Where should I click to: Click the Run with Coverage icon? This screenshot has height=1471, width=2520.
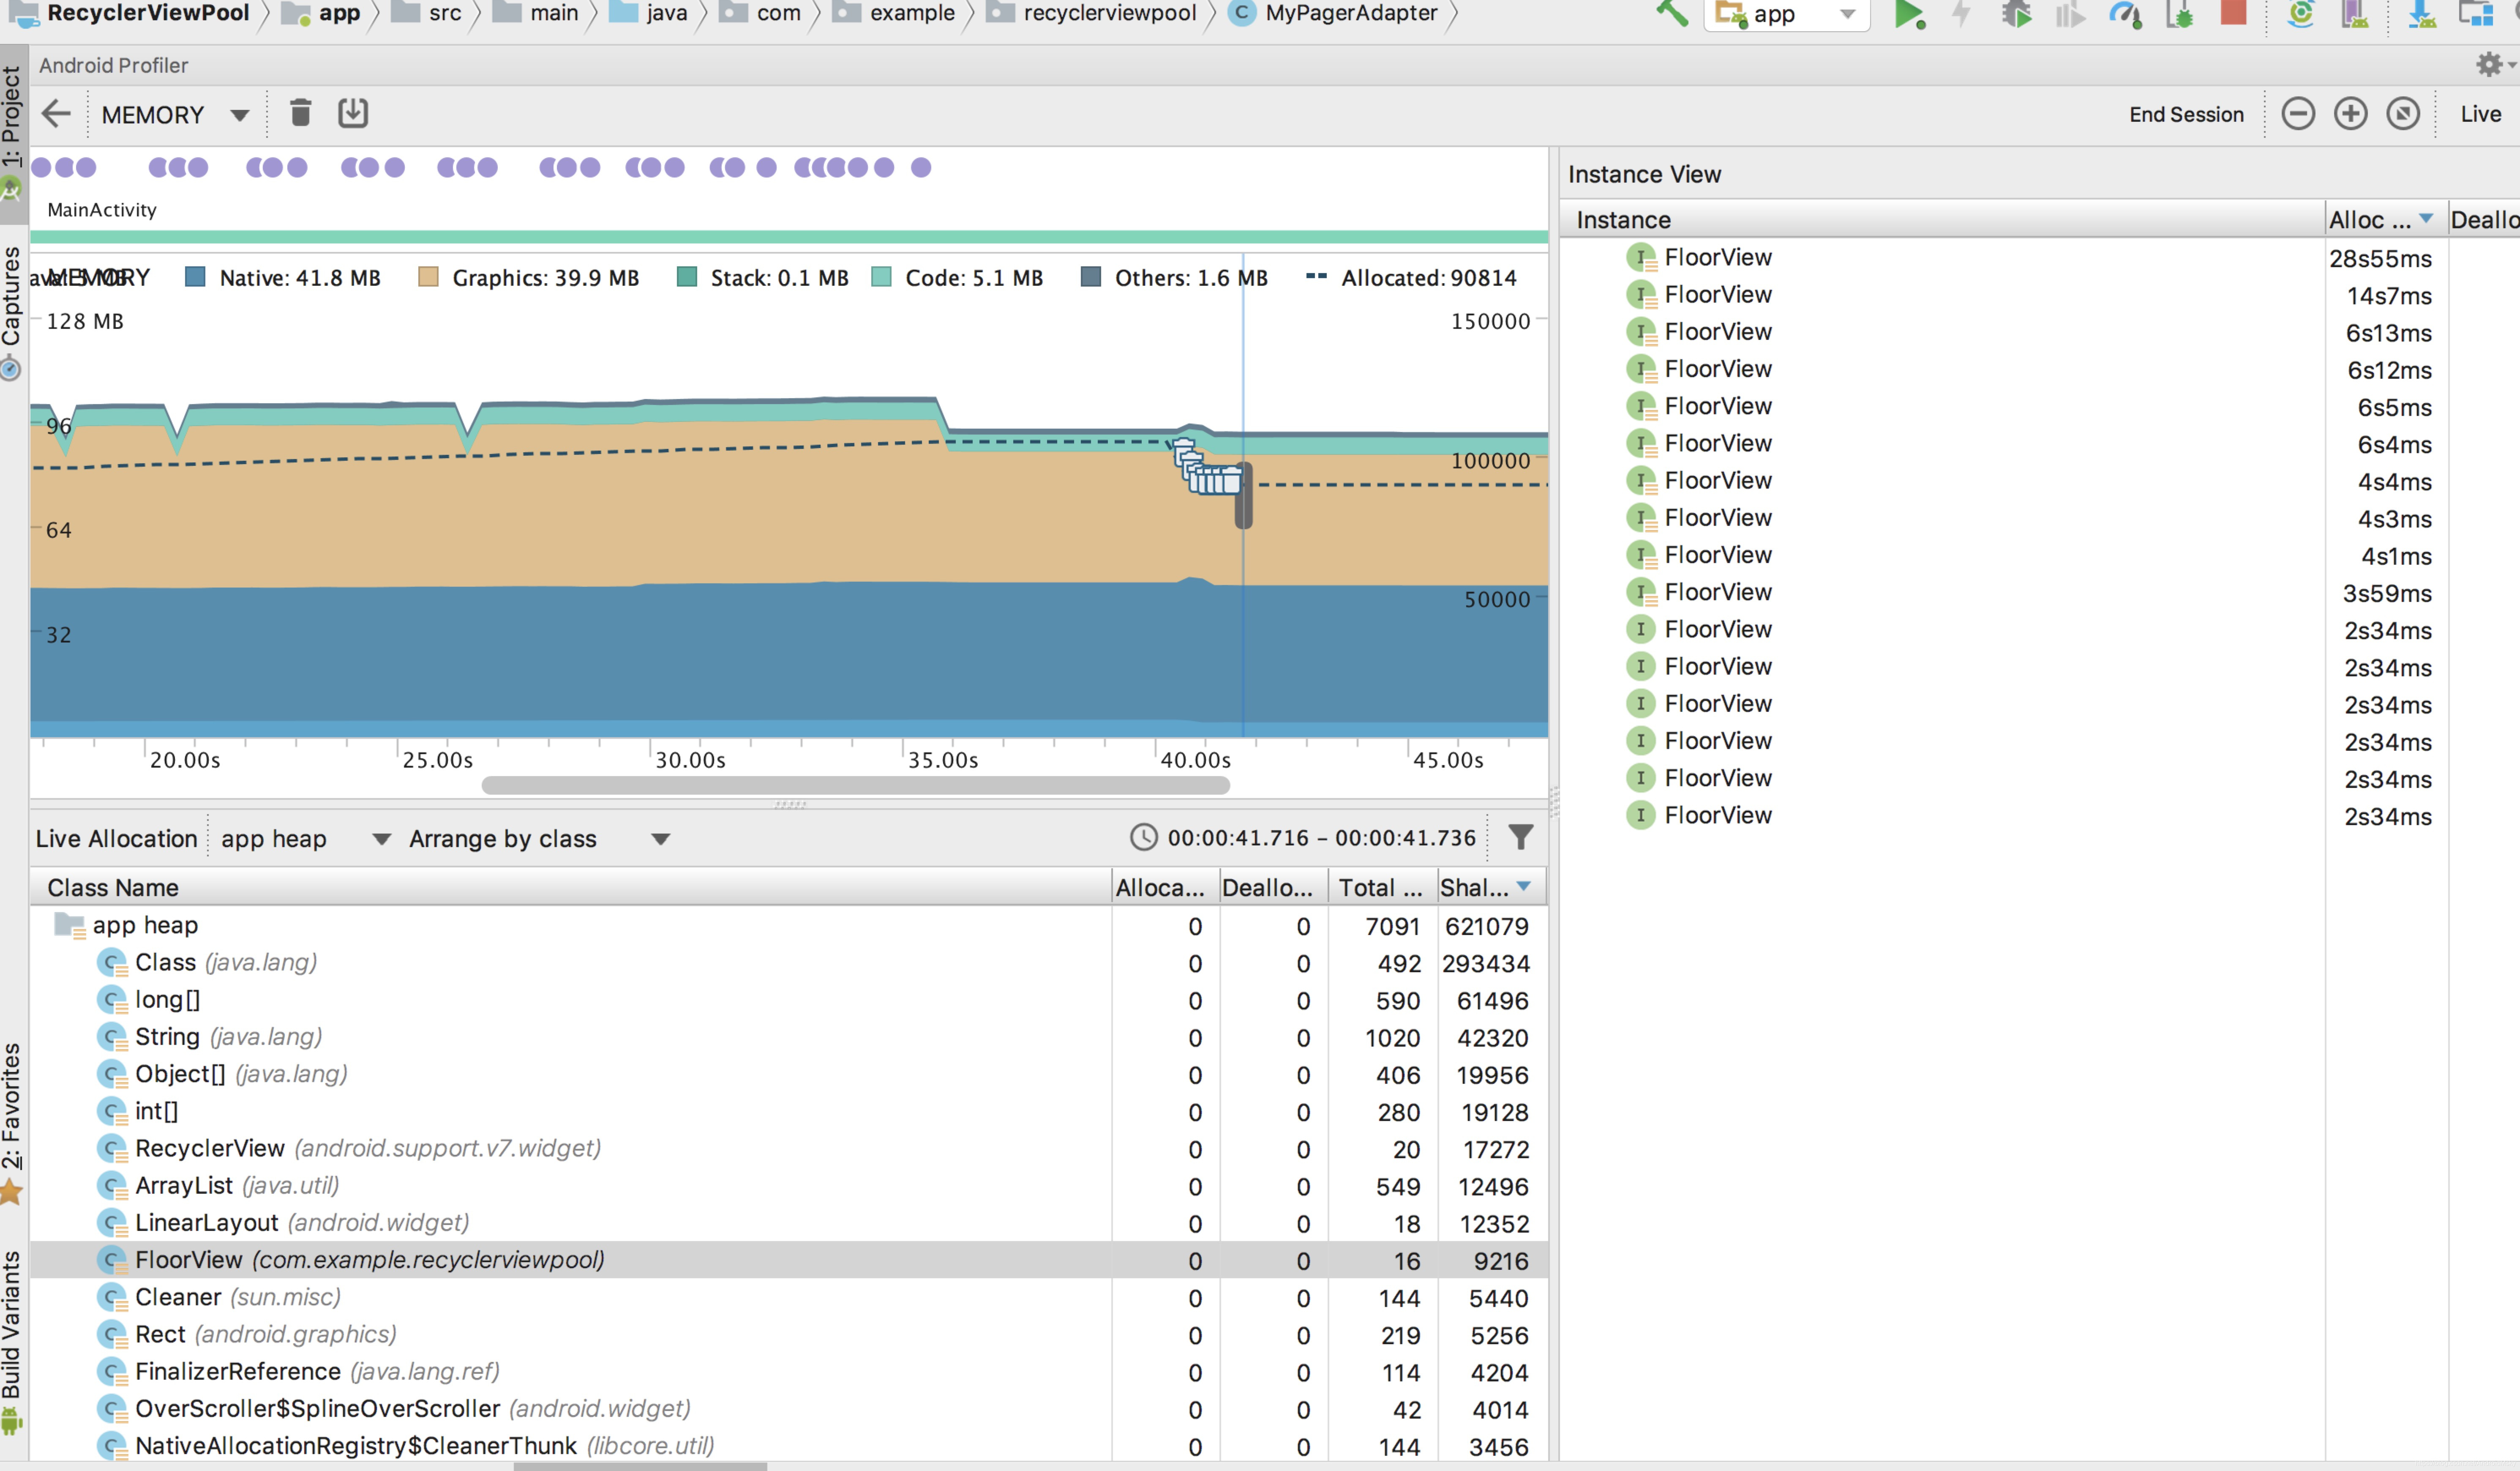(2070, 14)
